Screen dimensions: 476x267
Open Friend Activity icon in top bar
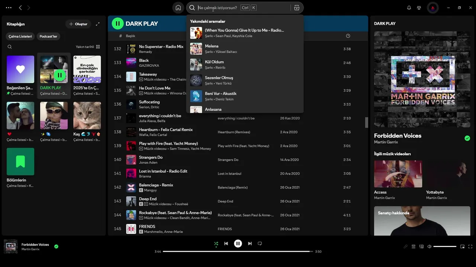pos(419,7)
